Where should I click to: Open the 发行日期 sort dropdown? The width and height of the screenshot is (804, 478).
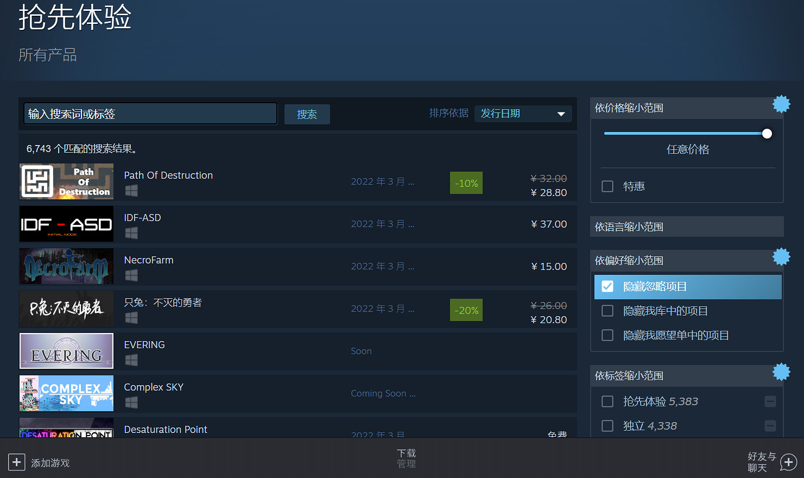click(523, 114)
